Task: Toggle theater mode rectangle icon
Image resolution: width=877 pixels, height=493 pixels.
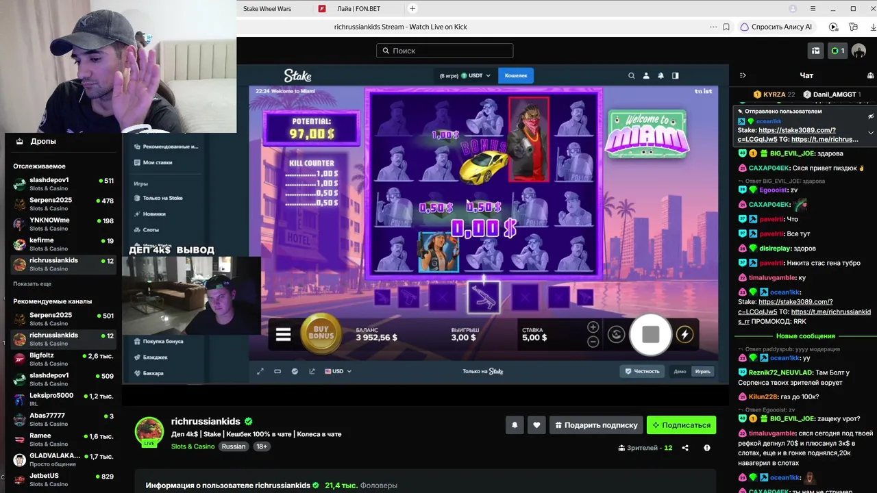Action: click(x=277, y=371)
